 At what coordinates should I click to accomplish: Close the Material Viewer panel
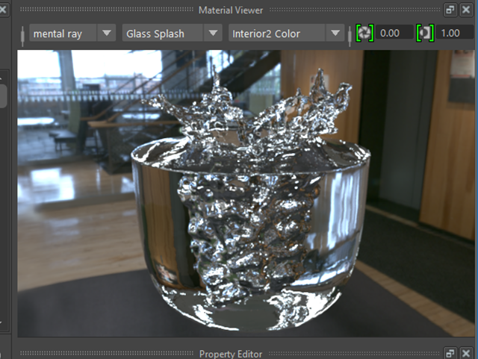[x=466, y=10]
